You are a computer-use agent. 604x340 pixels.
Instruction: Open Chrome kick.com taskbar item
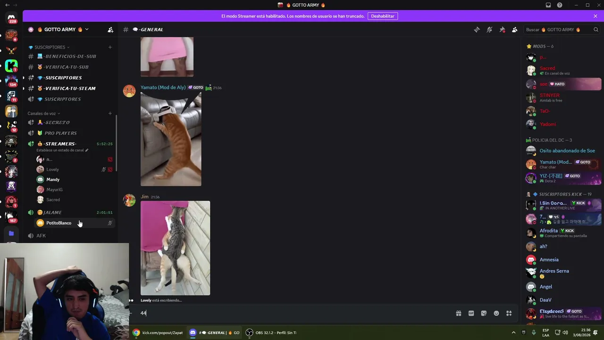(x=158, y=332)
